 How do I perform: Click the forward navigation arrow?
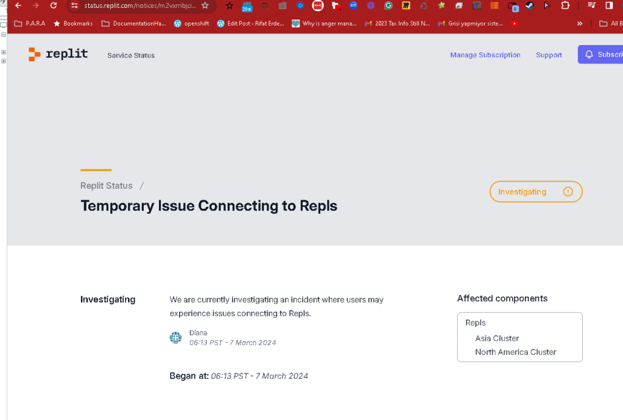tap(36, 5)
